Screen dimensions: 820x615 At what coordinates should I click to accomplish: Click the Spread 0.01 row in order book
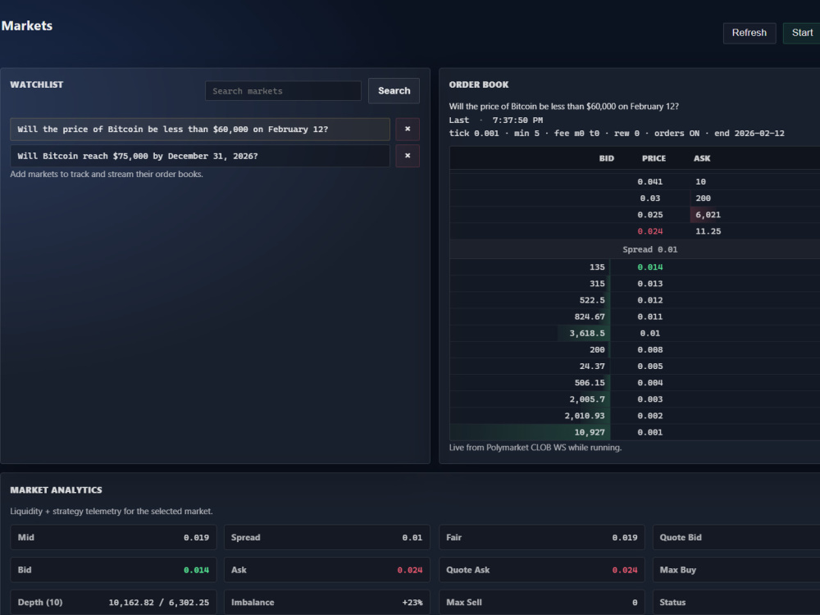[635, 249]
